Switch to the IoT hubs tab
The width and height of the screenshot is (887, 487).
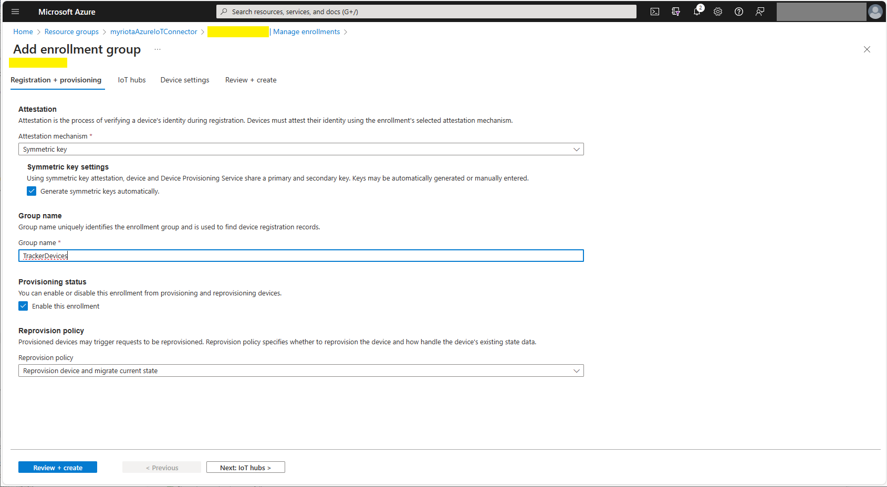(x=132, y=80)
